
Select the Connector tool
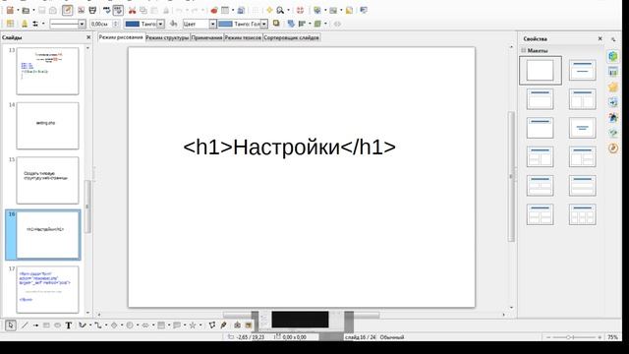click(x=98, y=325)
